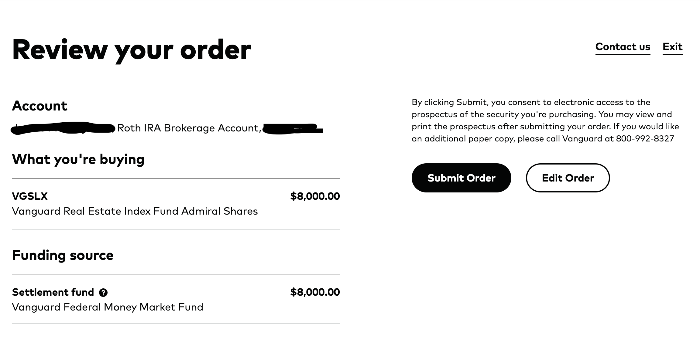Click the redacted account holder name
The width and height of the screenshot is (700, 343).
click(x=63, y=128)
